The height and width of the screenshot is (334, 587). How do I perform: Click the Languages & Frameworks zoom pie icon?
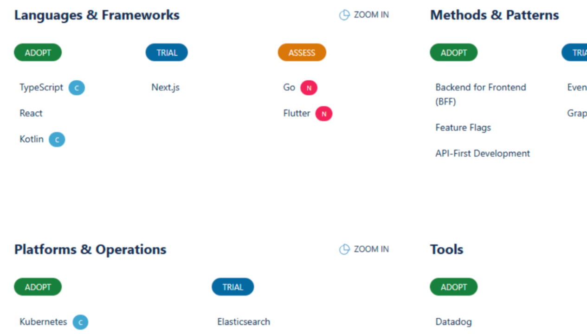pos(344,15)
